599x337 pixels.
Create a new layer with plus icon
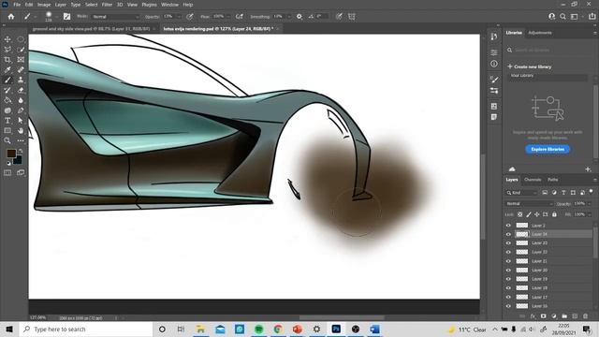coord(575,316)
